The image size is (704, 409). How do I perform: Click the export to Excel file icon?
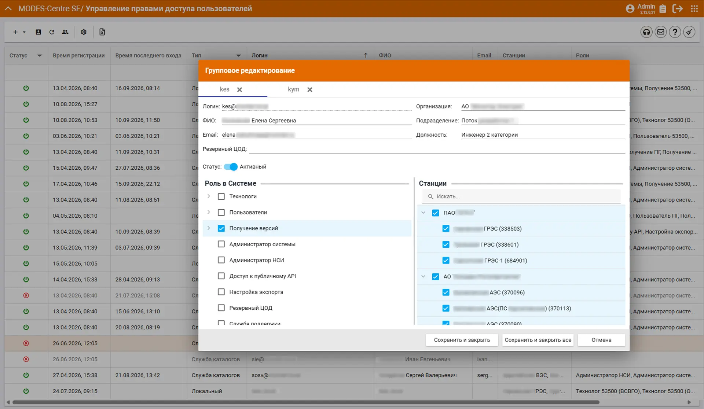102,32
